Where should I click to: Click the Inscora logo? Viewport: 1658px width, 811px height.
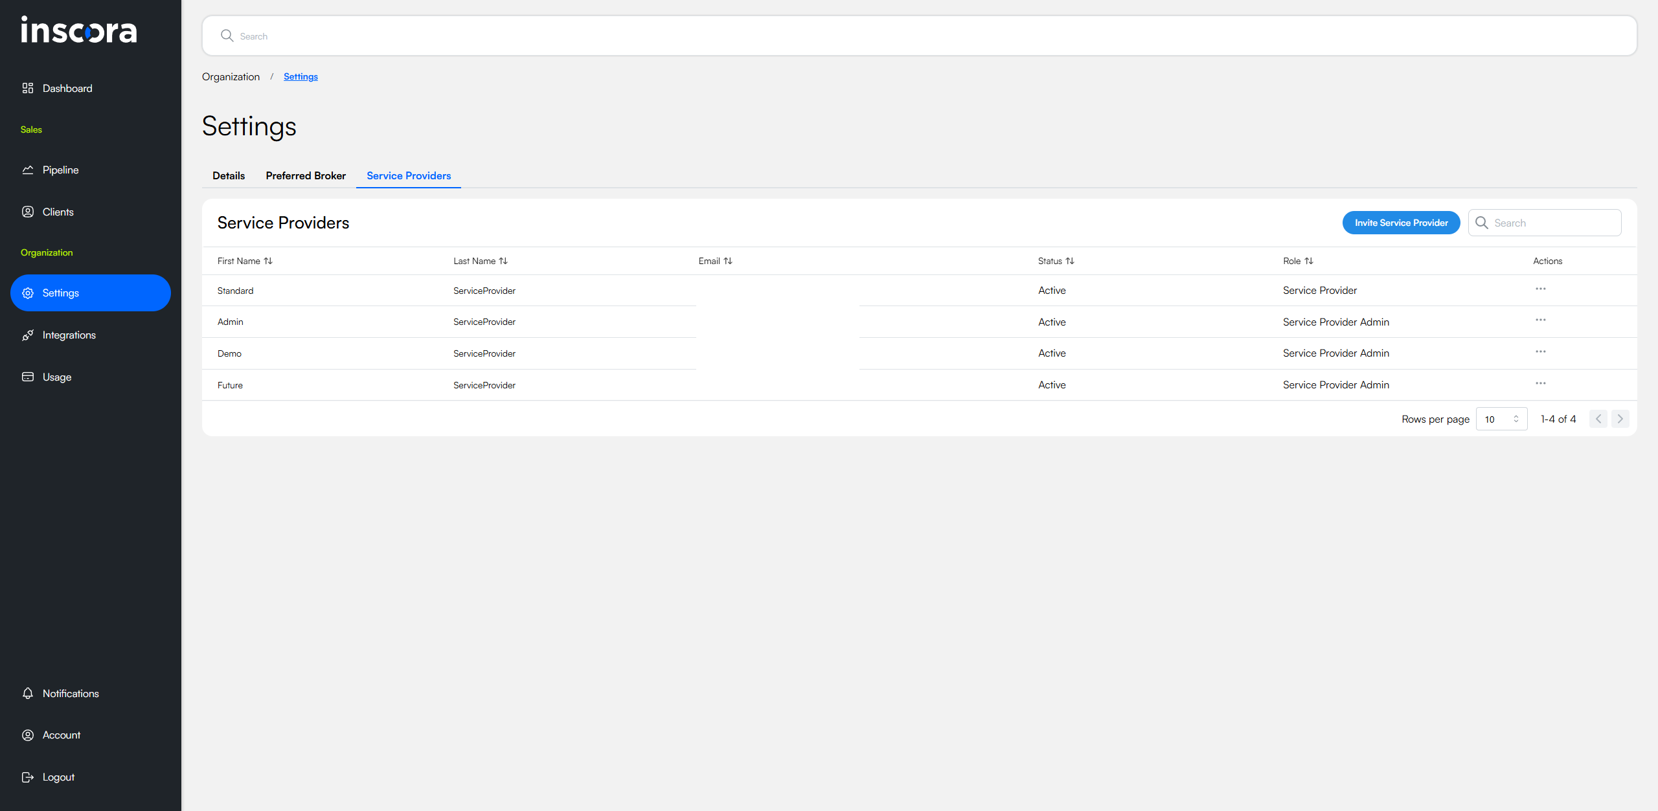[79, 31]
